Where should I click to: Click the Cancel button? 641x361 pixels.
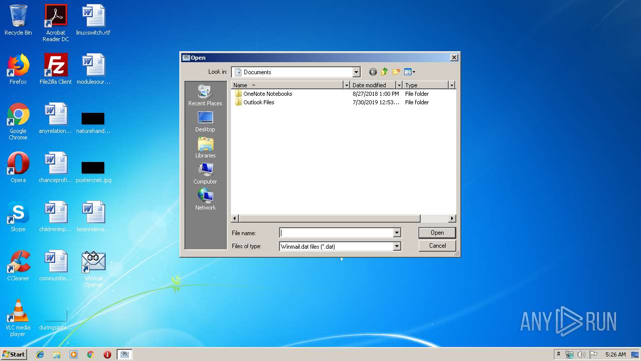pos(437,246)
